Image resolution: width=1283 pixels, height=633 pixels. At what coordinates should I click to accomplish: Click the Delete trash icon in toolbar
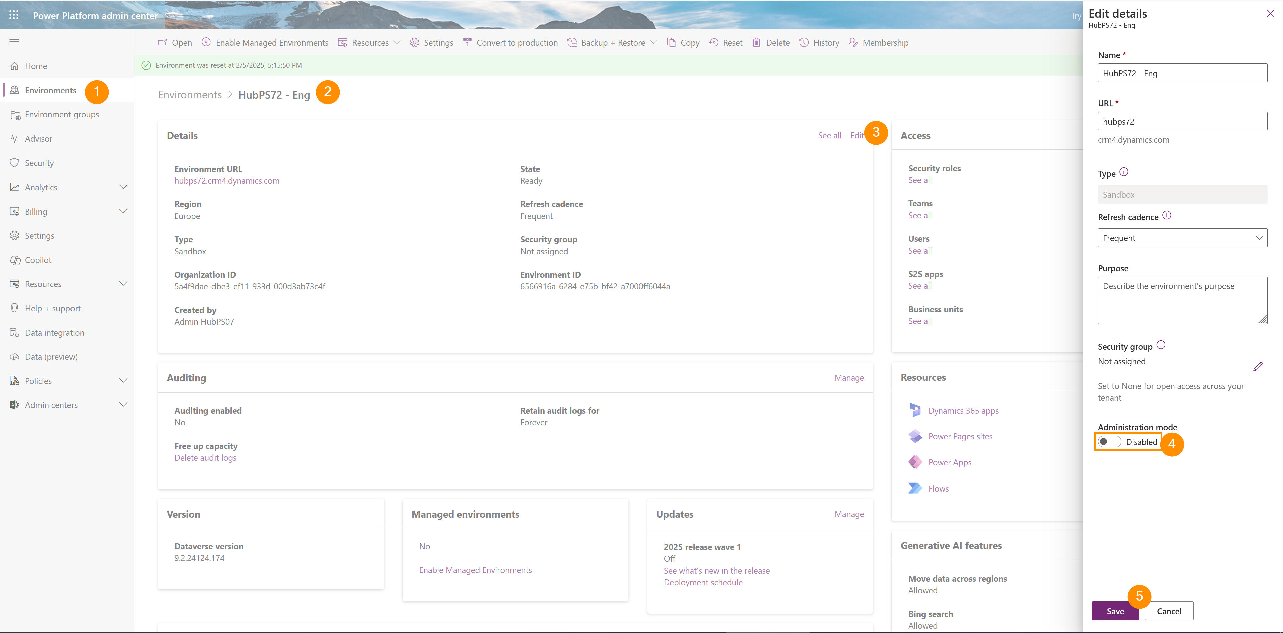(756, 43)
